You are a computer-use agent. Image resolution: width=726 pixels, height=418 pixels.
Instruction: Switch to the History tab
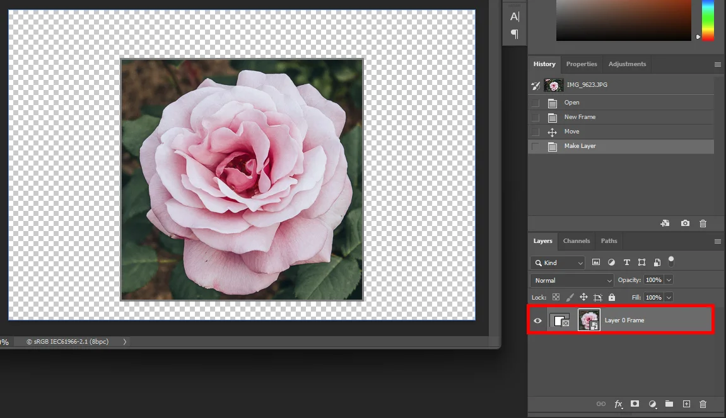coord(544,64)
